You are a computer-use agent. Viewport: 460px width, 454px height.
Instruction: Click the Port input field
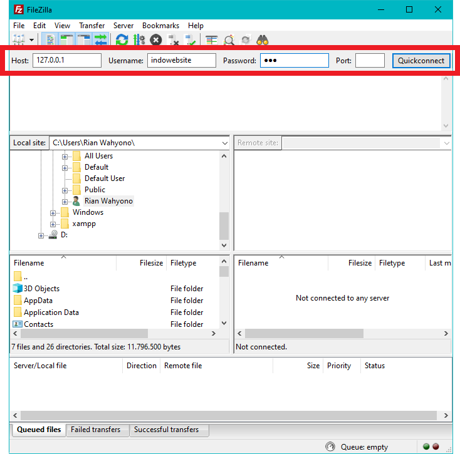click(370, 60)
